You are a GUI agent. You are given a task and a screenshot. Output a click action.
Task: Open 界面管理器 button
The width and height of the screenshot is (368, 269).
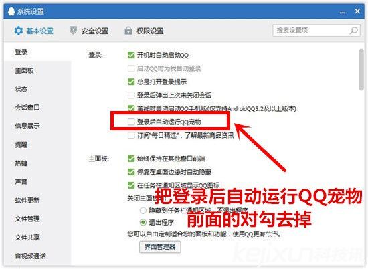tap(160, 247)
